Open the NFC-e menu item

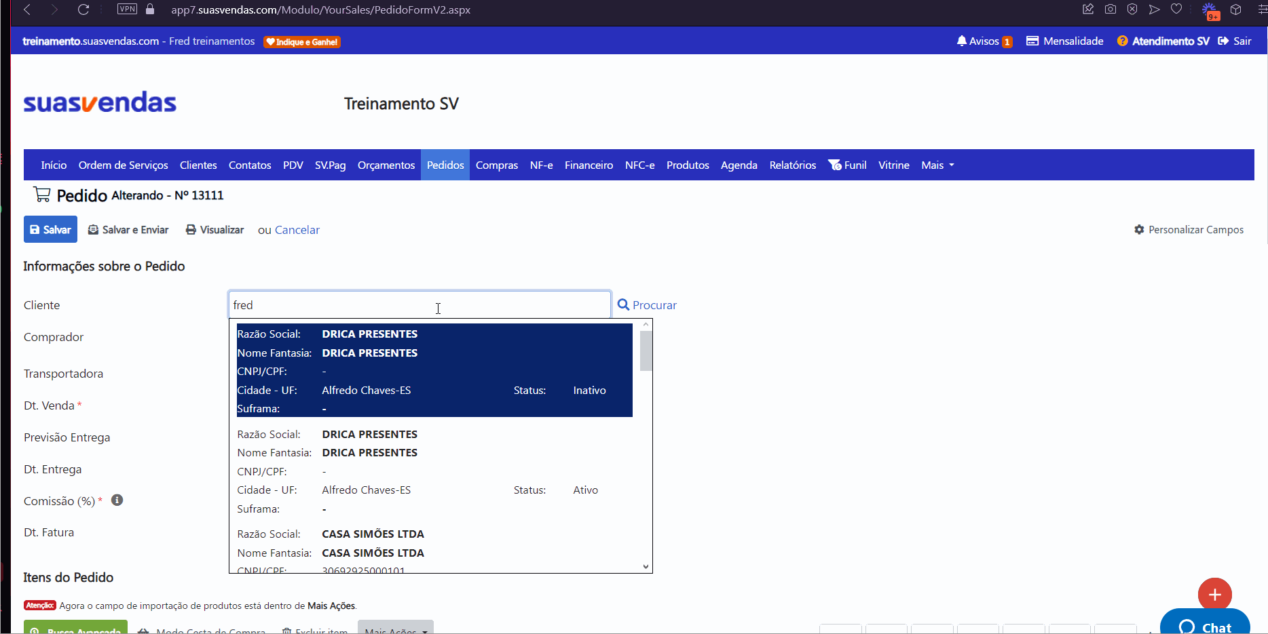(x=640, y=165)
